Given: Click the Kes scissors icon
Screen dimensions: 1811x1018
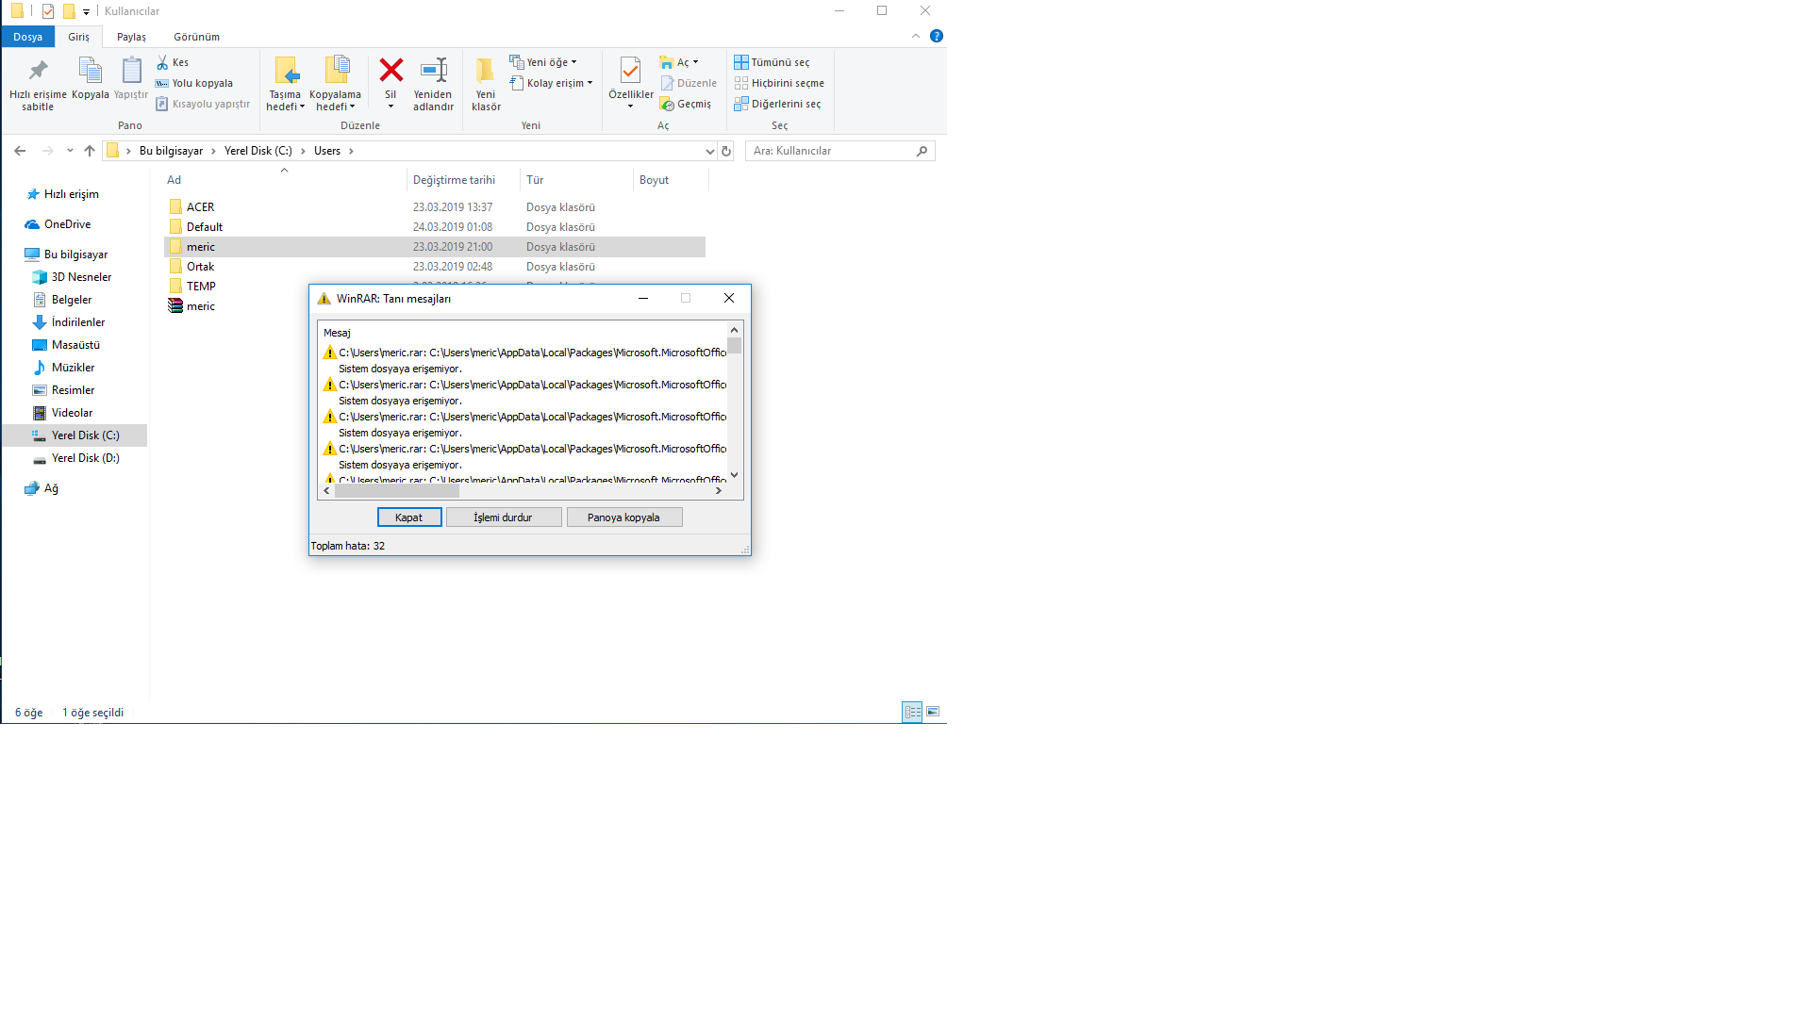Looking at the screenshot, I should click(x=163, y=62).
